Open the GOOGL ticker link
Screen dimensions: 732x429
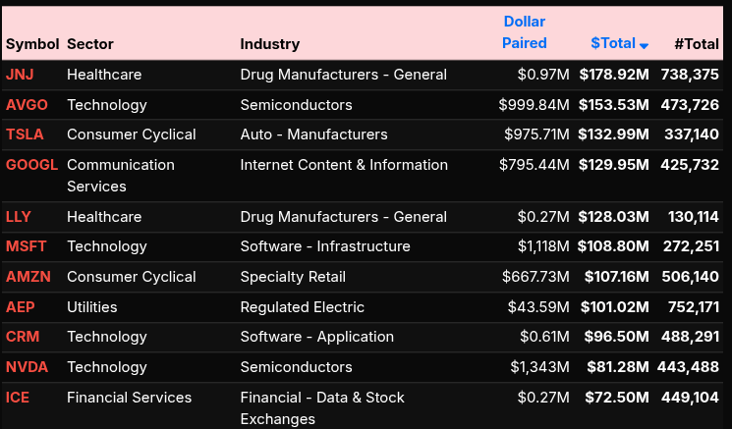coord(32,165)
